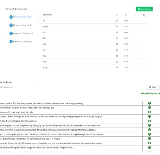
Task: Focus the domain exclusion input field
Action: 19,87
